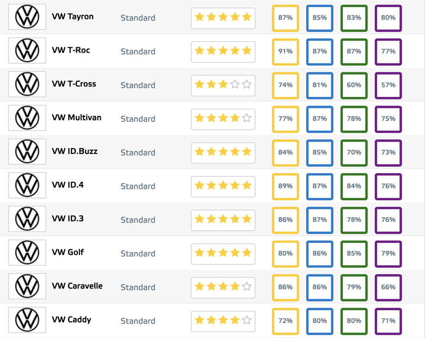The image size is (425, 338).
Task: Click the VW logo beside Golf
Action: (27, 253)
